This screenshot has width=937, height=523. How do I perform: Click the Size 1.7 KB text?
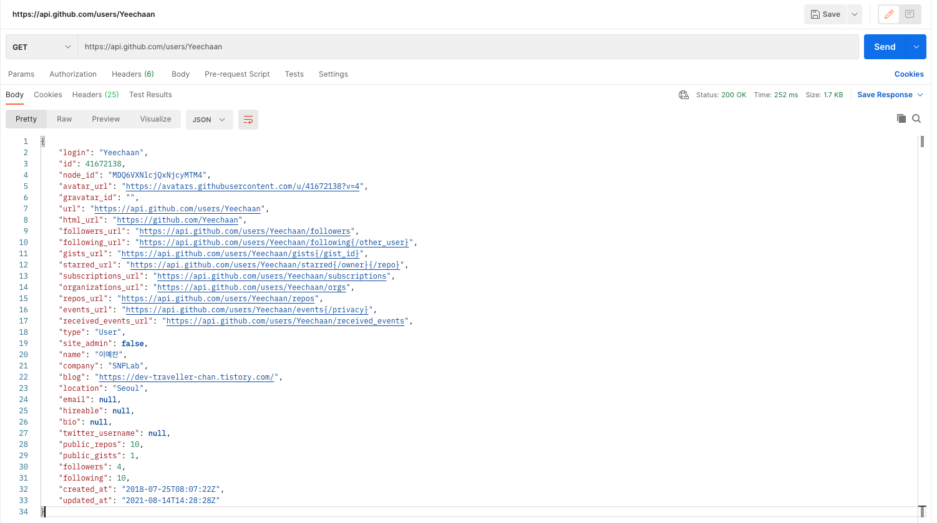point(824,95)
